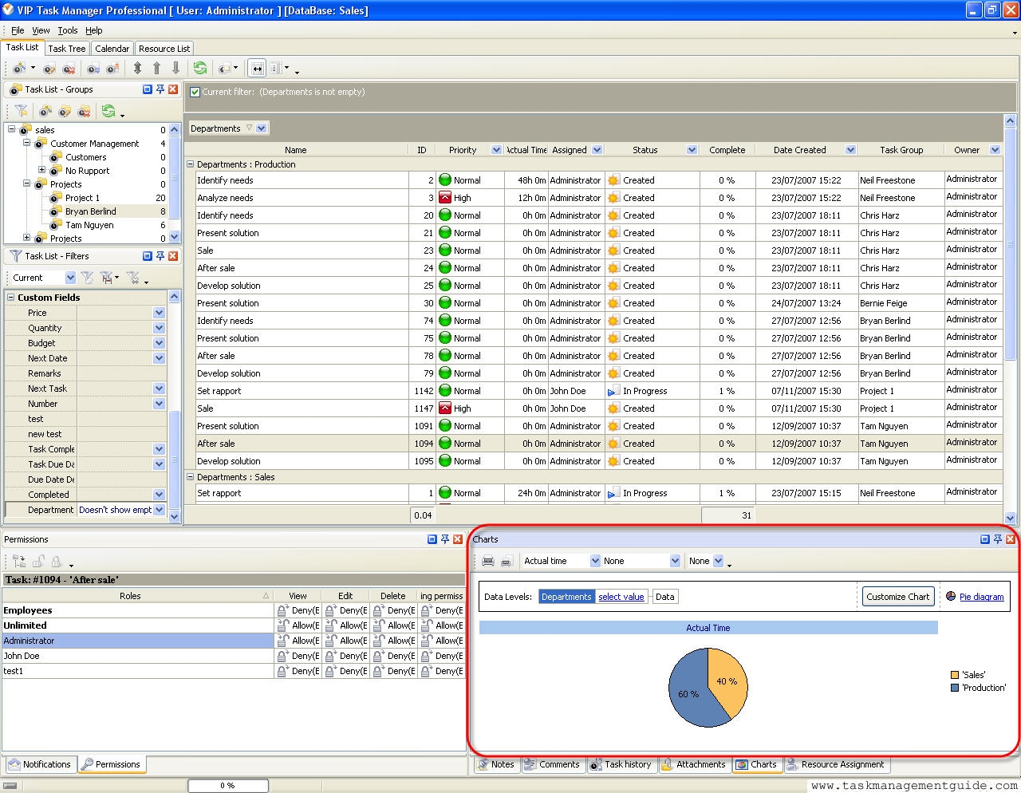Pin the Task List - Groups panel
Screen dimensions: 1021x793
[x=160, y=89]
